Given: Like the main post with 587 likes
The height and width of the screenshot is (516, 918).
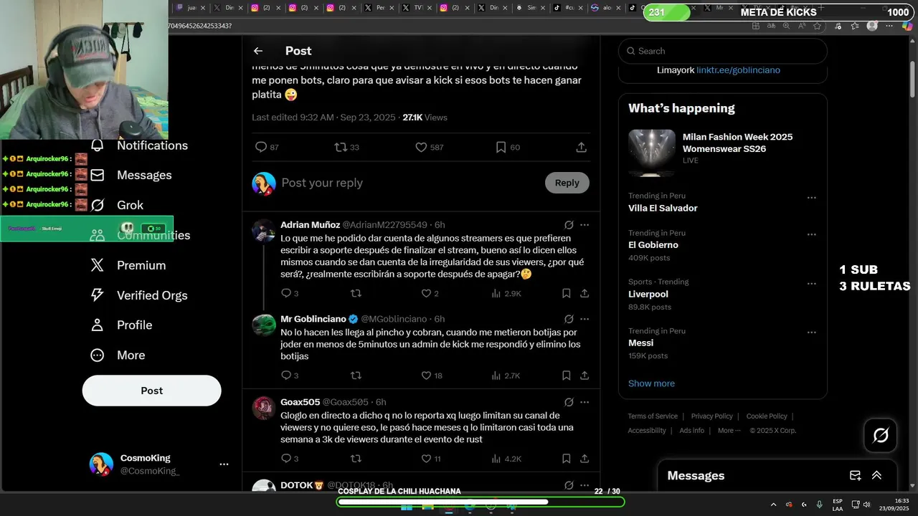Looking at the screenshot, I should click(x=430, y=147).
